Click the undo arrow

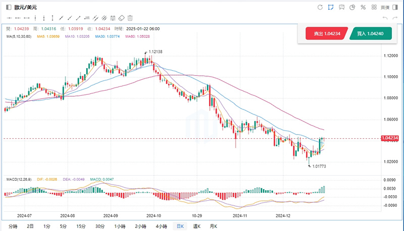coord(385,18)
